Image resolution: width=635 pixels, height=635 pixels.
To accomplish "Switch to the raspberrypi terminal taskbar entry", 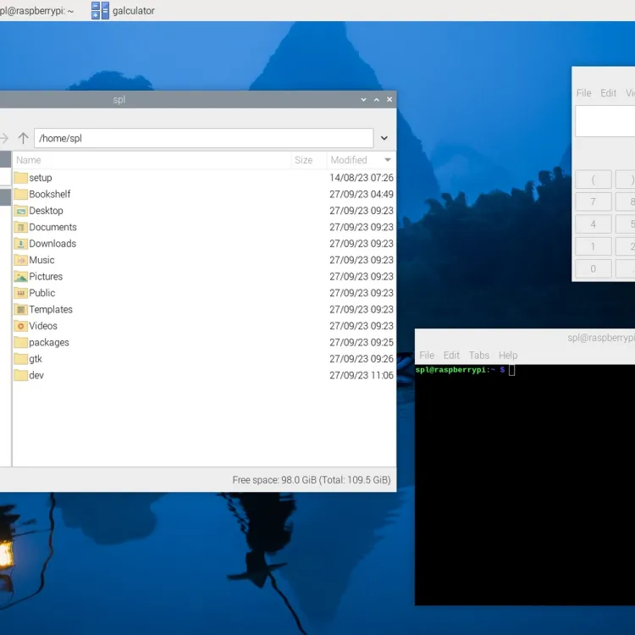I will [37, 10].
